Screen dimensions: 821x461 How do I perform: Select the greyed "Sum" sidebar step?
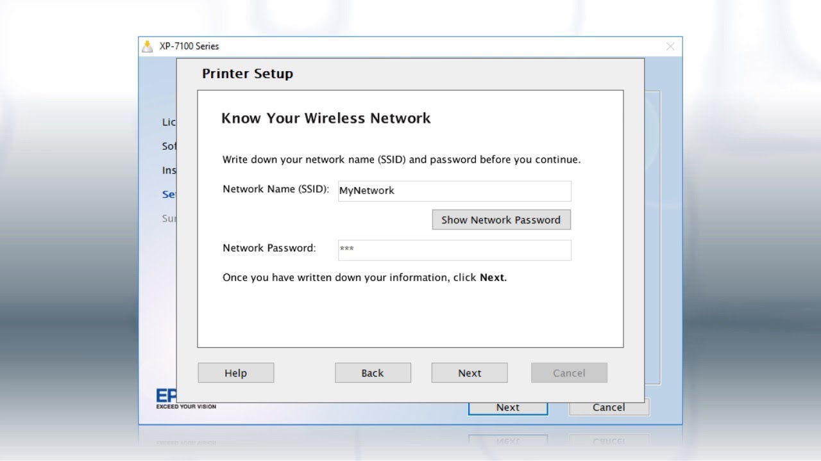click(169, 218)
